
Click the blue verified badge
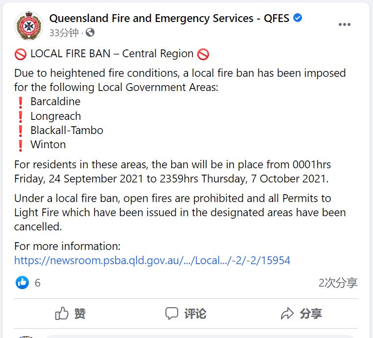tap(298, 19)
